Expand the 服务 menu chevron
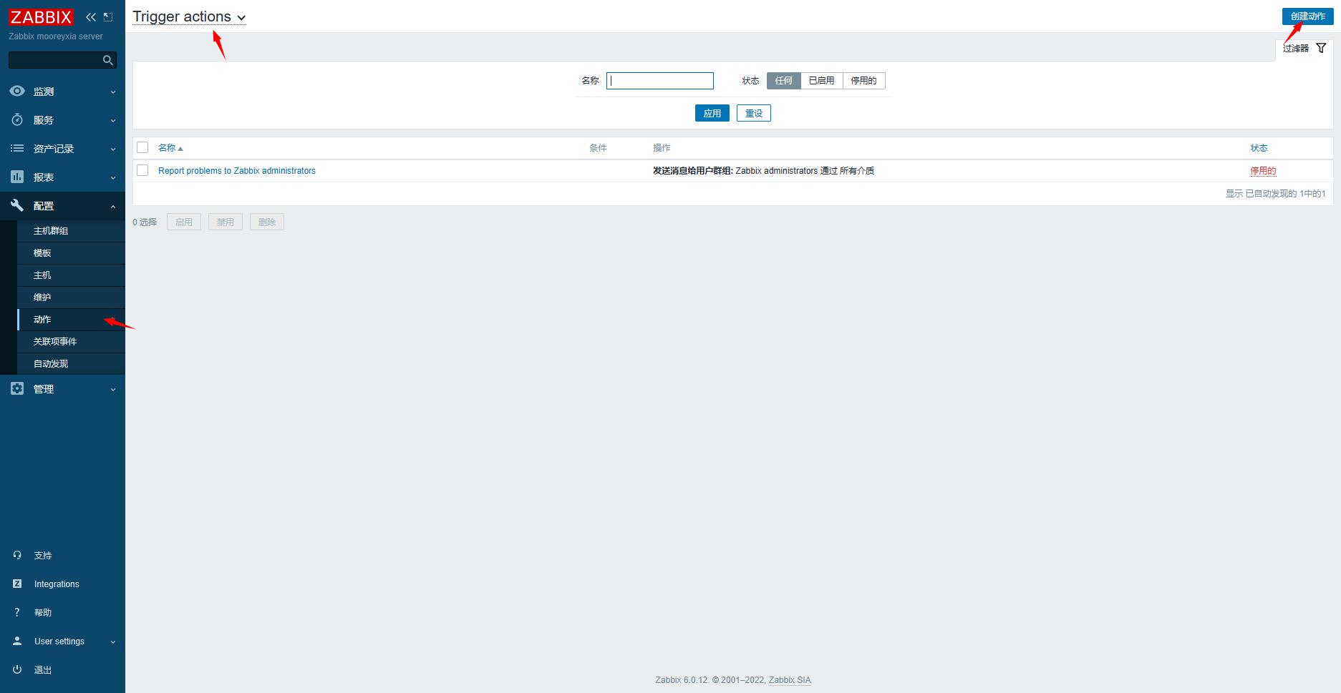This screenshot has height=693, width=1341. click(113, 120)
